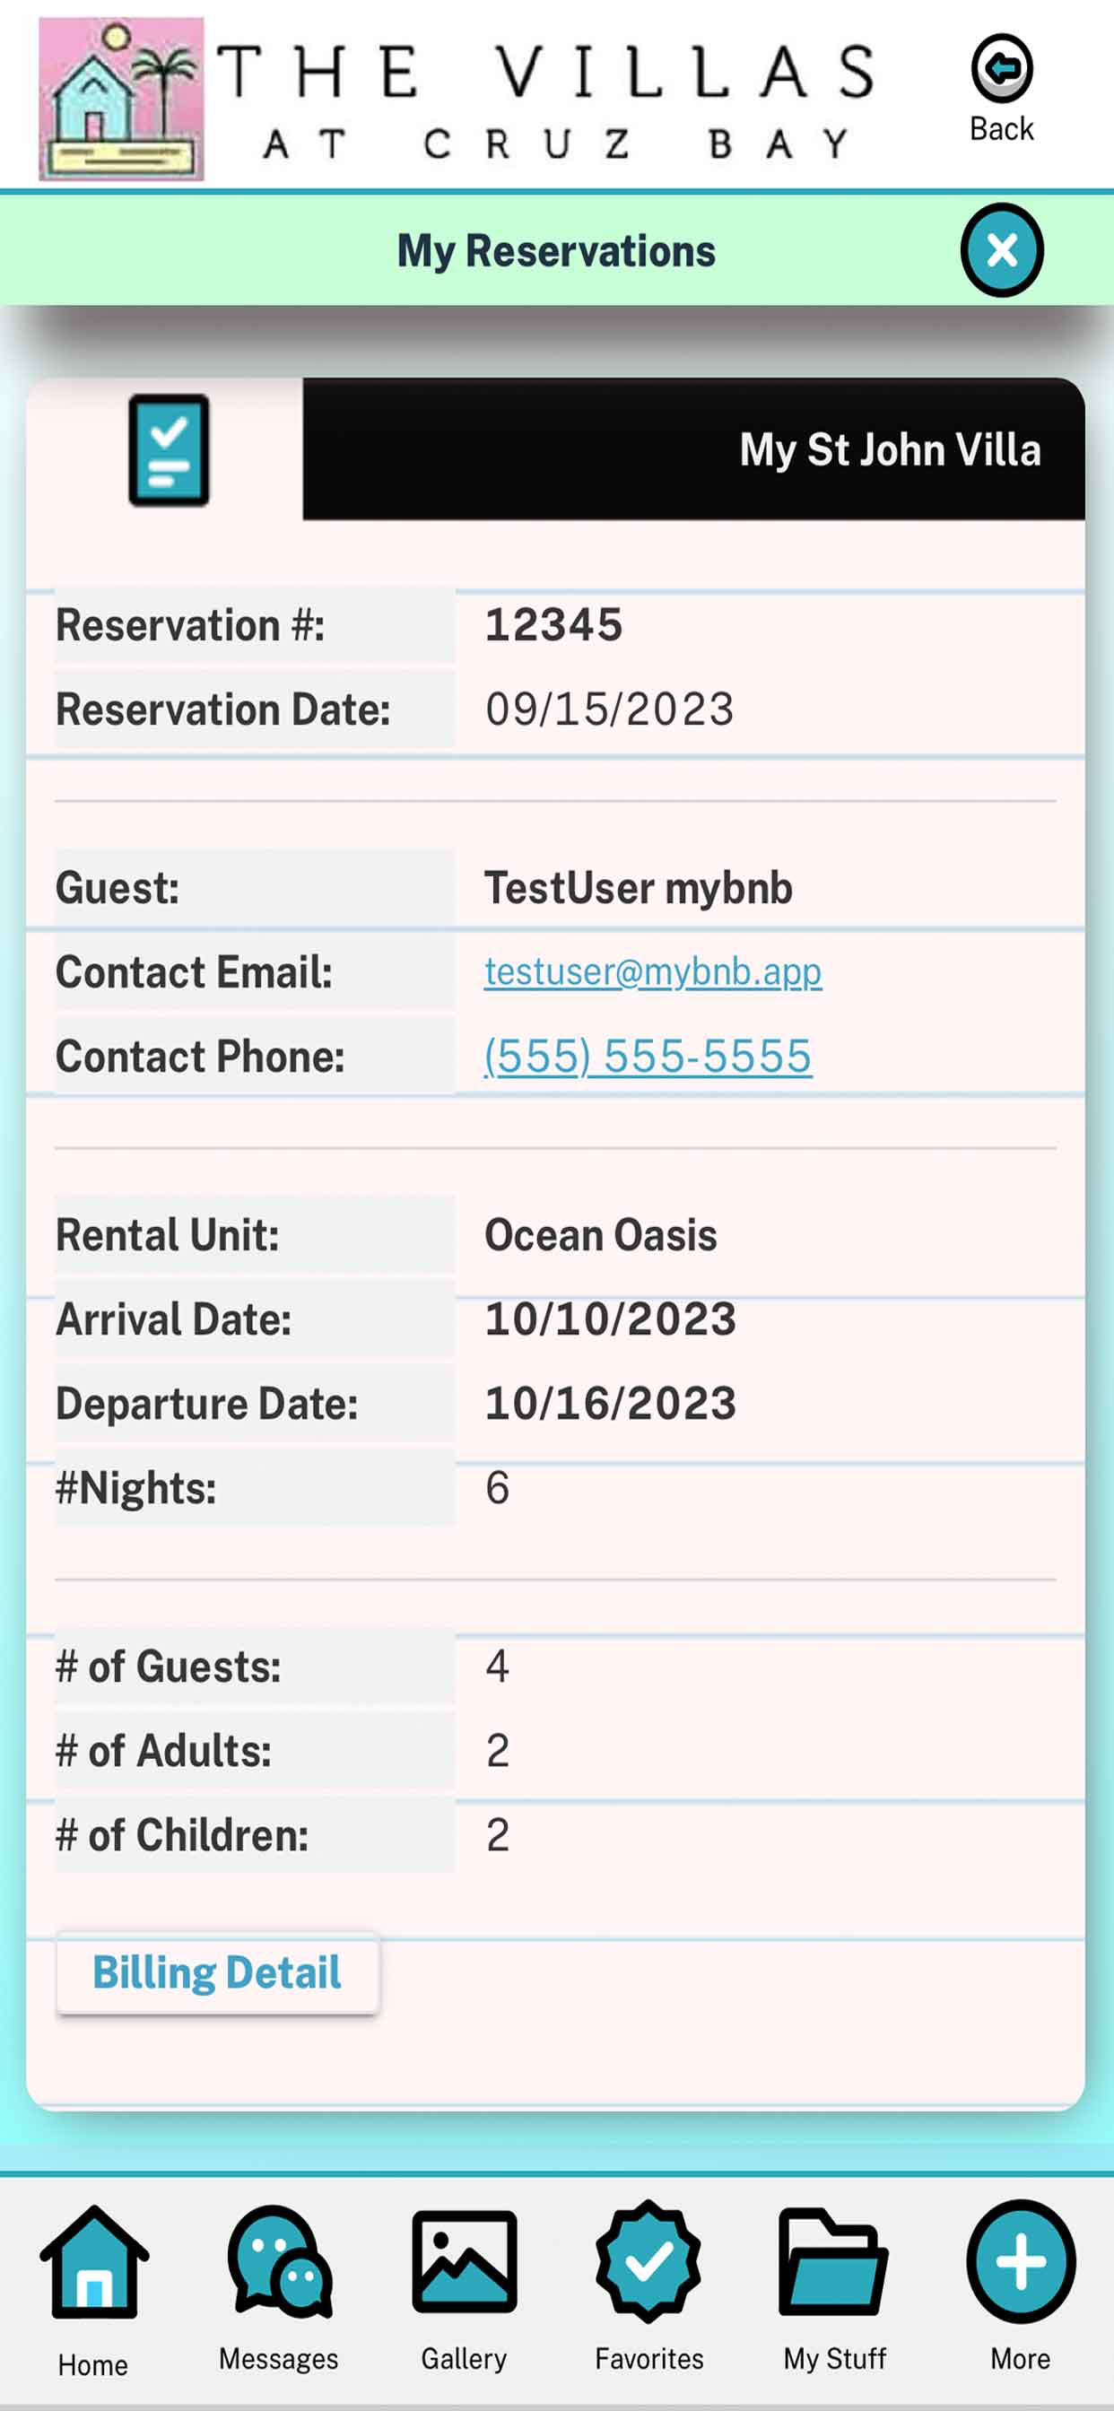Select the arrival date 10/10/2023
1114x2411 pixels.
610,1319
